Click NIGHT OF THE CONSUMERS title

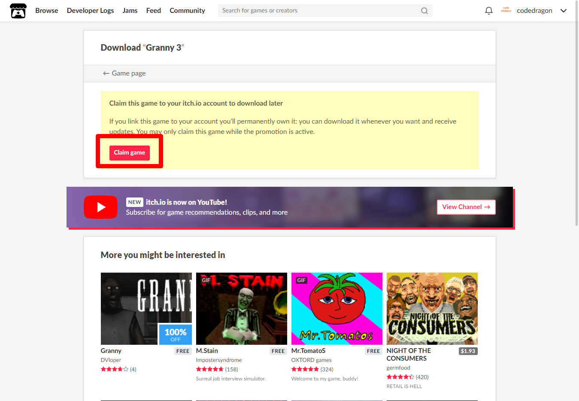[409, 355]
